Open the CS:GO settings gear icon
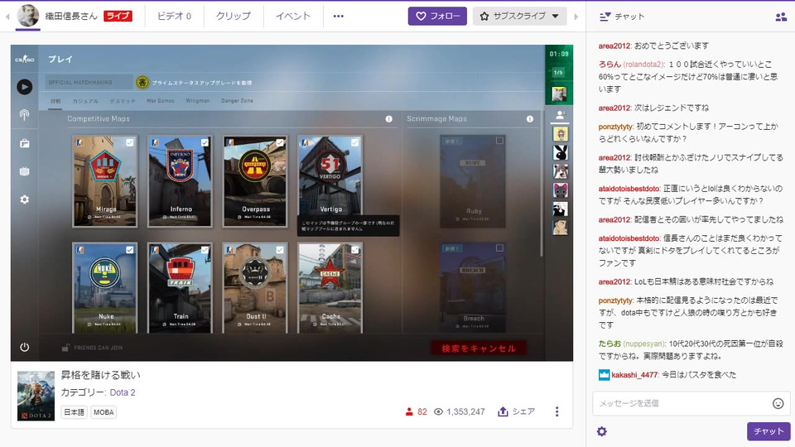This screenshot has width=795, height=447. (x=24, y=199)
